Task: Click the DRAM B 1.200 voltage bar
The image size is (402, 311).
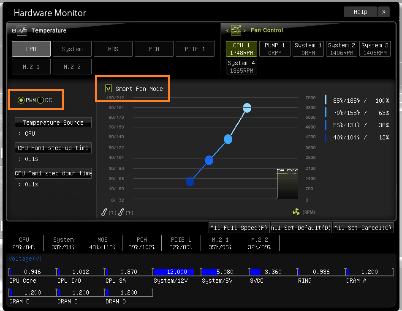Action: pyautogui.click(x=32, y=292)
